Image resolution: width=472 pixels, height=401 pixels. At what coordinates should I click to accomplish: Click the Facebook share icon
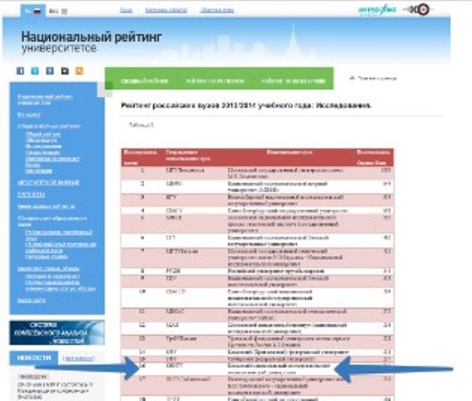(20, 71)
